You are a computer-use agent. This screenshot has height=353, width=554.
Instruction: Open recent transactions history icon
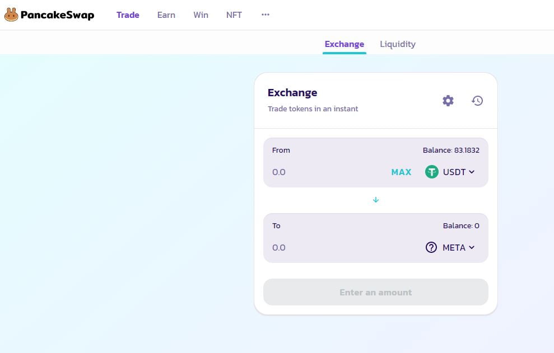(x=477, y=101)
